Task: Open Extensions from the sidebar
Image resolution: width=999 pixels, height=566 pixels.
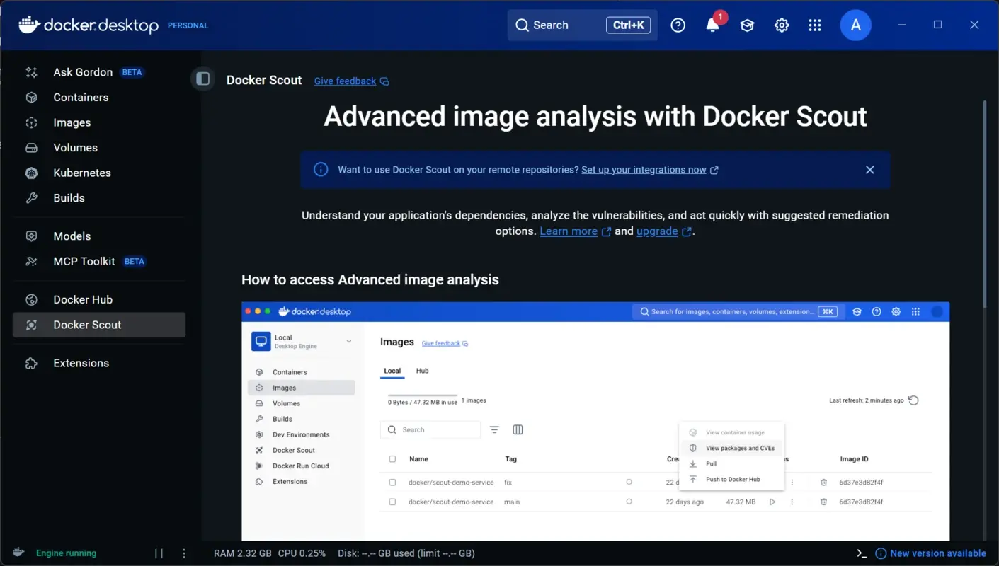Action: [x=81, y=363]
